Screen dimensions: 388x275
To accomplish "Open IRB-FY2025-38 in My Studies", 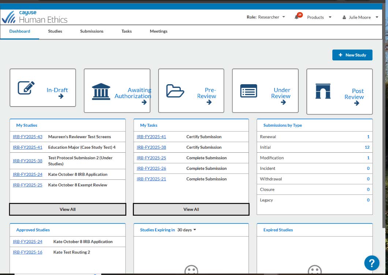I will [28, 161].
